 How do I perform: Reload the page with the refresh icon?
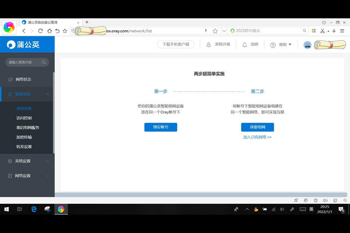(40, 31)
